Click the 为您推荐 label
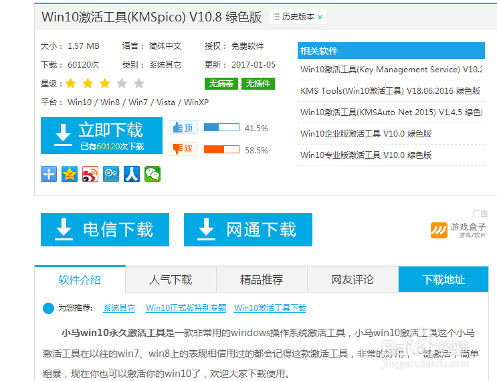This screenshot has height=381, width=497. [75, 308]
